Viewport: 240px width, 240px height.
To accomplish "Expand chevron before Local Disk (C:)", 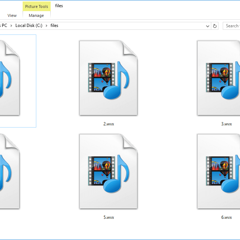I will (11, 26).
